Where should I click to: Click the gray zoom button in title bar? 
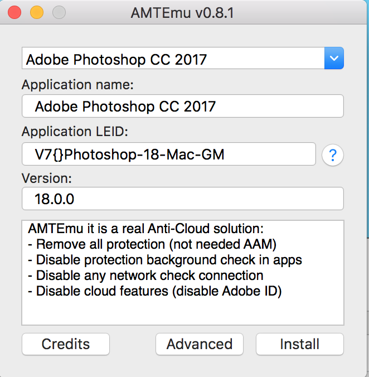(x=58, y=12)
